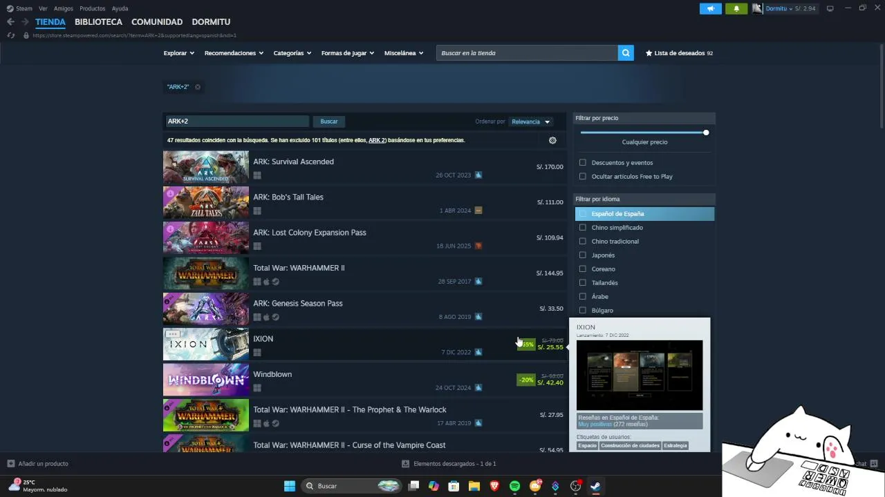Open search preferences gear icon
Image resolution: width=885 pixels, height=497 pixels.
552,140
